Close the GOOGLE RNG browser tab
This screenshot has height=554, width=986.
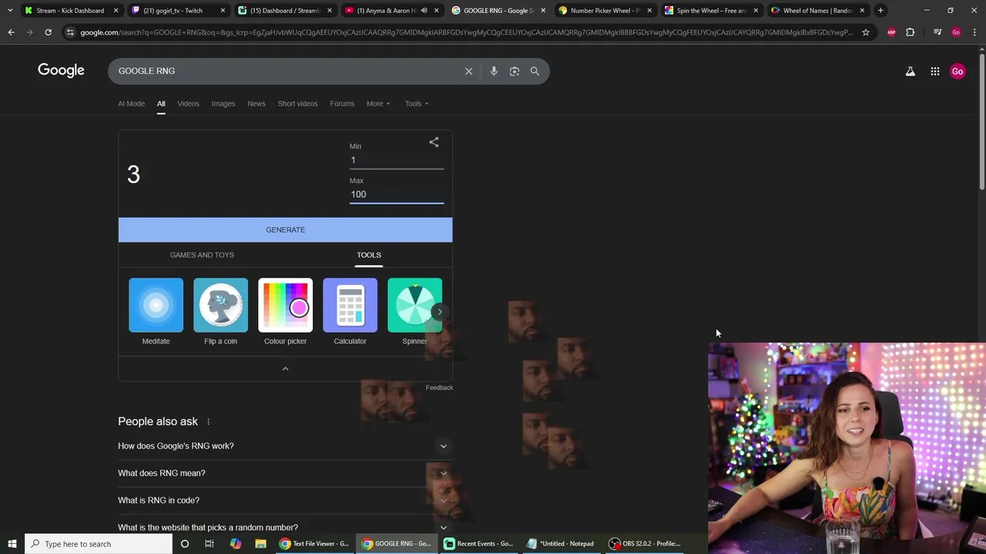(543, 10)
